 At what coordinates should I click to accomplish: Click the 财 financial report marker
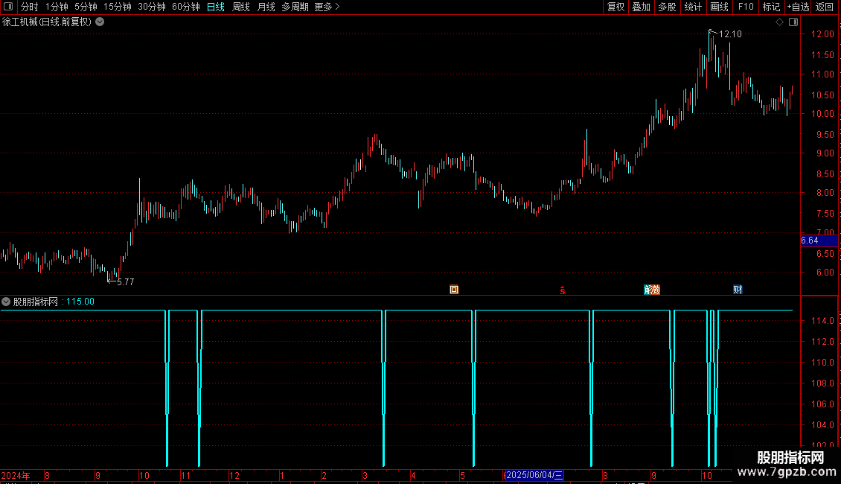738,290
